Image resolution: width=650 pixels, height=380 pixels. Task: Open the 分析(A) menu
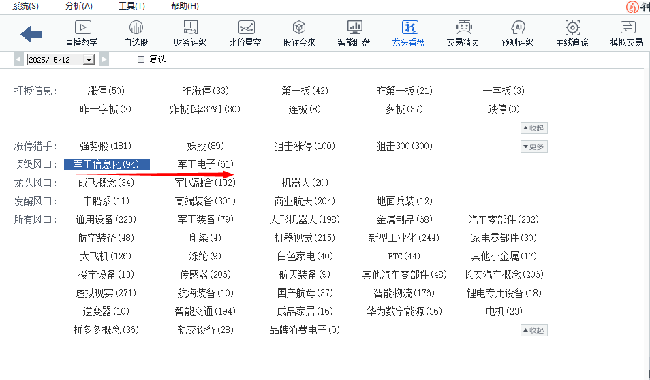(78, 6)
